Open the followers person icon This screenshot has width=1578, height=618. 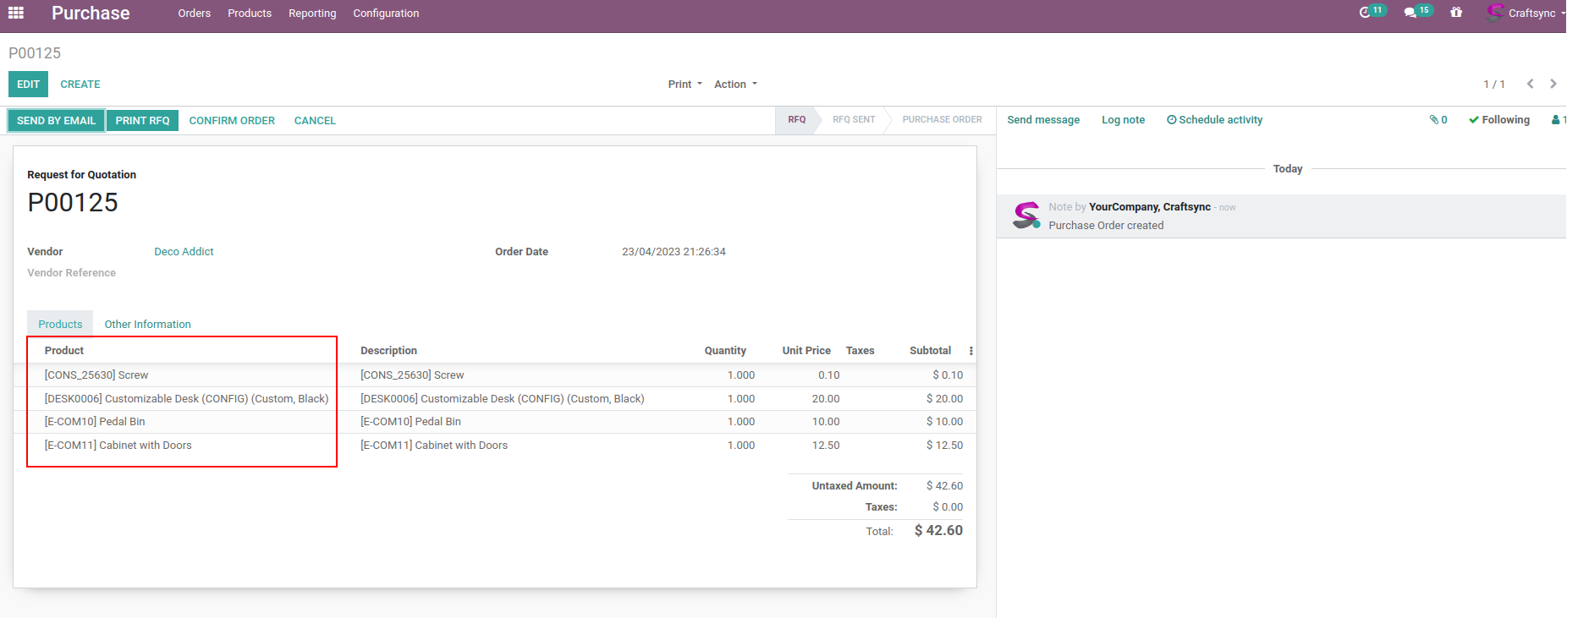tap(1557, 120)
